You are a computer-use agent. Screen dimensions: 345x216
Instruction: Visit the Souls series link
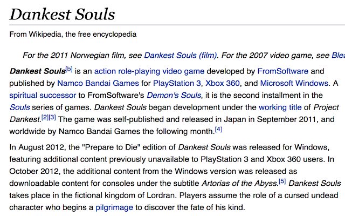click(x=19, y=107)
